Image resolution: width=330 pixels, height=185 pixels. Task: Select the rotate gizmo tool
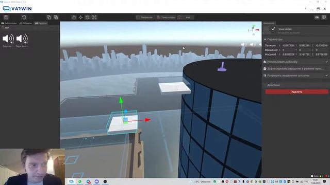[88, 17]
